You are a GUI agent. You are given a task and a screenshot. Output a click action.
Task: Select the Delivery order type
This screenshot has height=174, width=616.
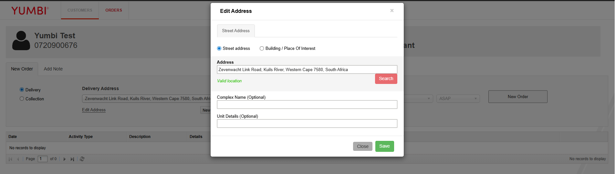[22, 90]
